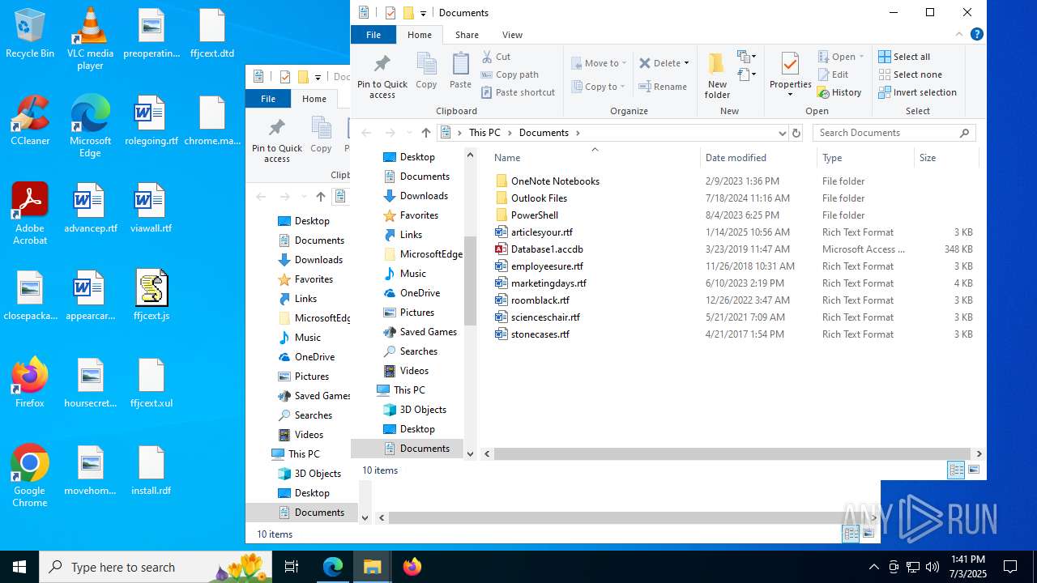1037x583 pixels.
Task: Click Copy path in the Clipboard group
Action: (510, 74)
